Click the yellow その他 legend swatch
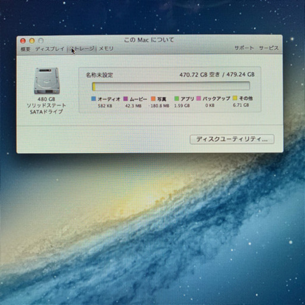This screenshot has width=305, height=305. point(235,98)
